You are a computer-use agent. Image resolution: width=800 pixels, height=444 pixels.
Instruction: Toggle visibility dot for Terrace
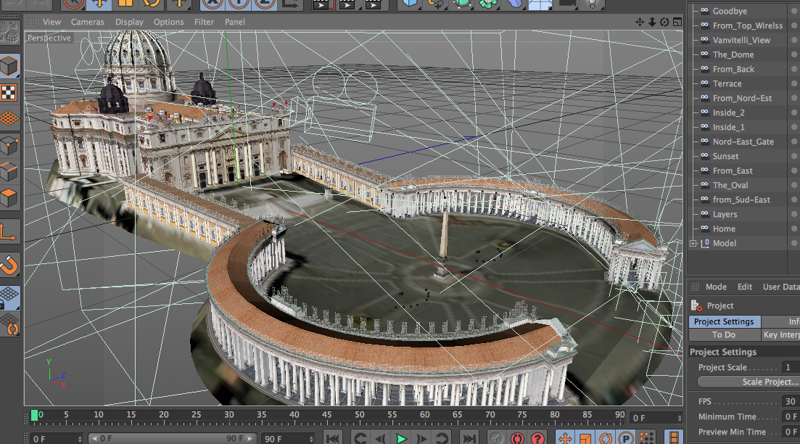pyautogui.click(x=794, y=83)
